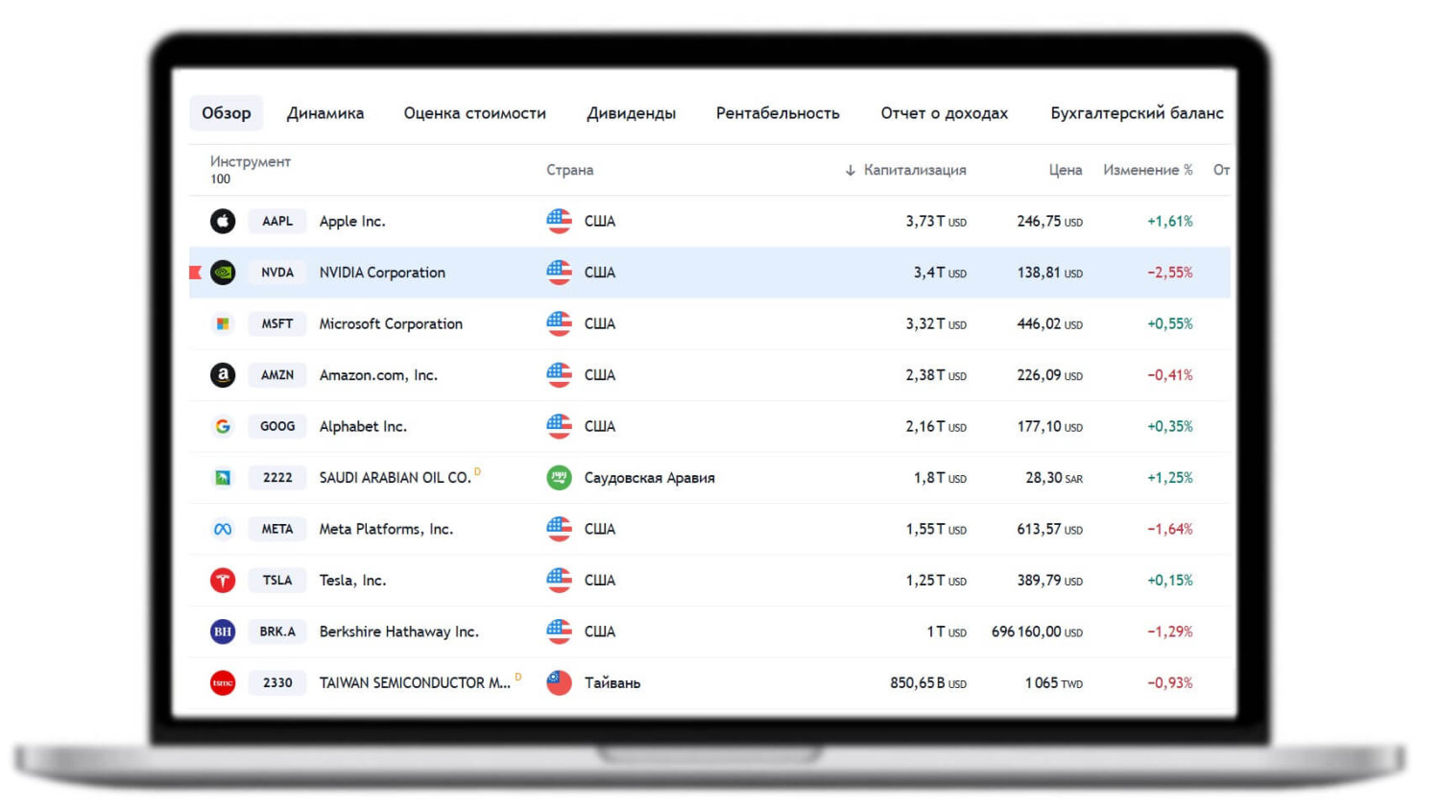Click the META ticker badge
This screenshot has width=1440, height=810.
[277, 529]
